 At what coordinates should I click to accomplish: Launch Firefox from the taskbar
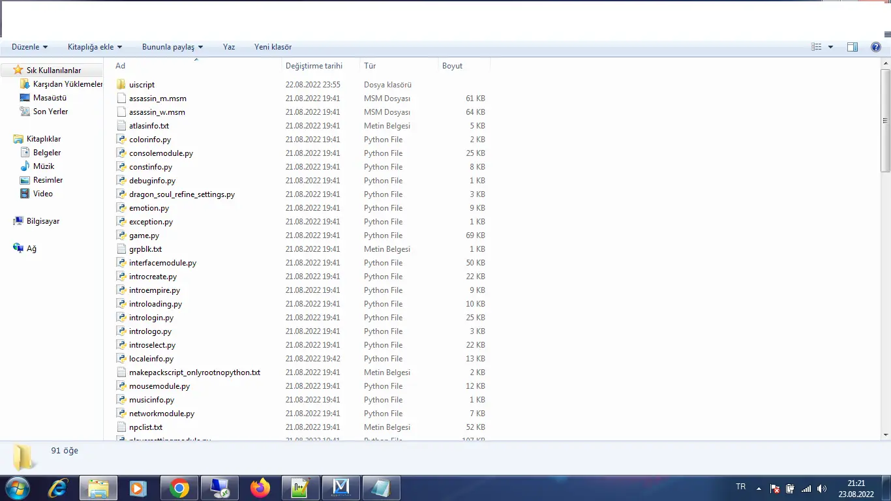[260, 487]
